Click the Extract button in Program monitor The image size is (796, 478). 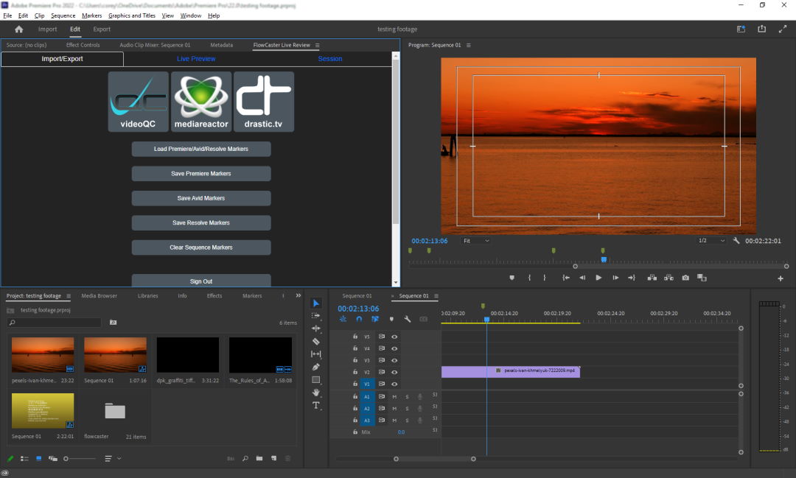tap(668, 278)
